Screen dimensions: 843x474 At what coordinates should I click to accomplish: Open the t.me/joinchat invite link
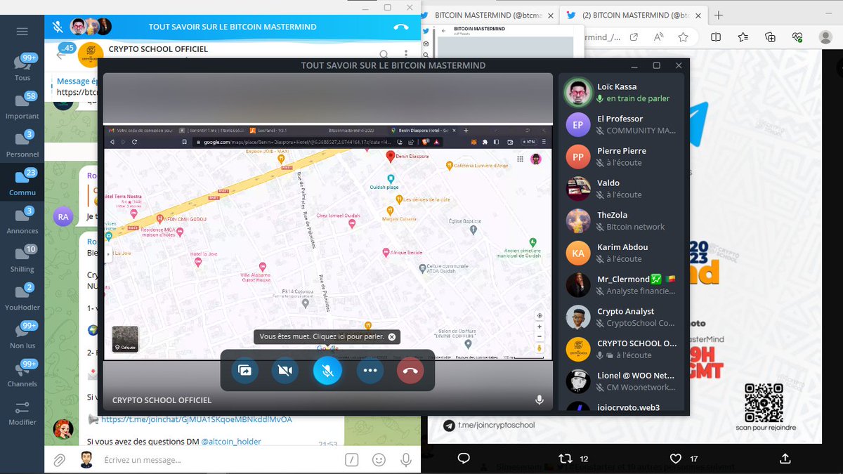(x=197, y=419)
